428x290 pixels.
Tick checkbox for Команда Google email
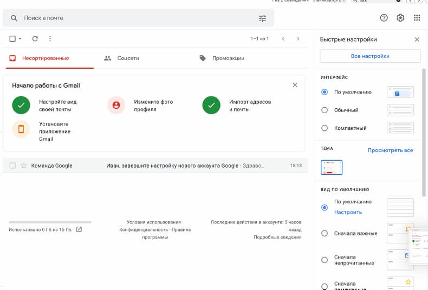click(x=12, y=166)
